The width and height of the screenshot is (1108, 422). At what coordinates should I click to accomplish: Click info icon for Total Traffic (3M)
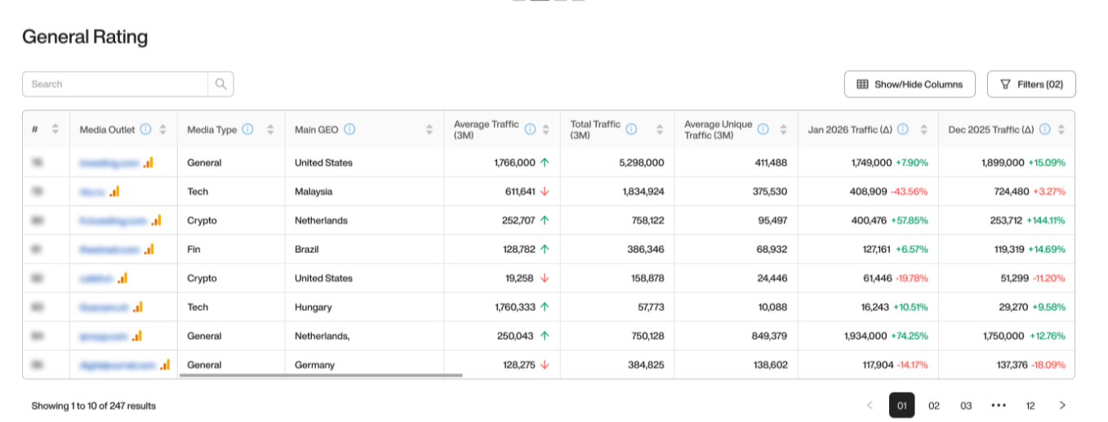631,129
